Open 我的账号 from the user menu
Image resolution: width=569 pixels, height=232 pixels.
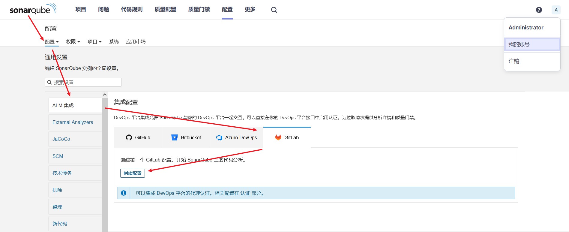pyautogui.click(x=532, y=44)
